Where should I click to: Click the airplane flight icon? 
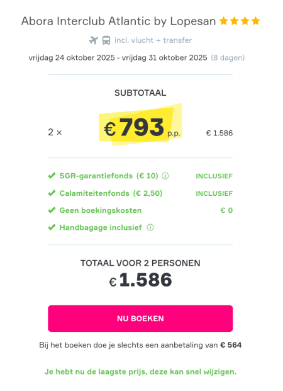click(94, 40)
